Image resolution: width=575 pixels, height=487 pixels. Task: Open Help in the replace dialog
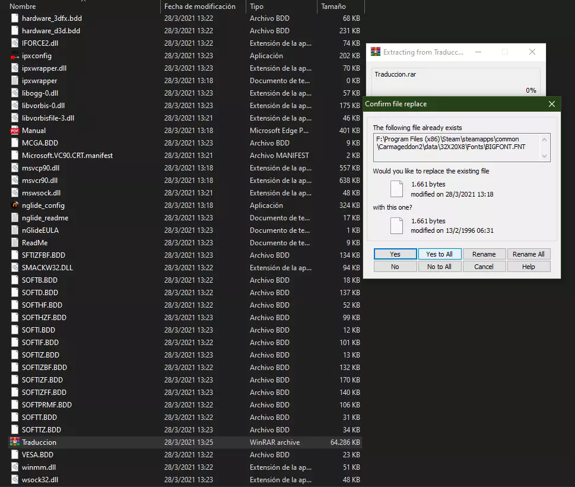[529, 267]
